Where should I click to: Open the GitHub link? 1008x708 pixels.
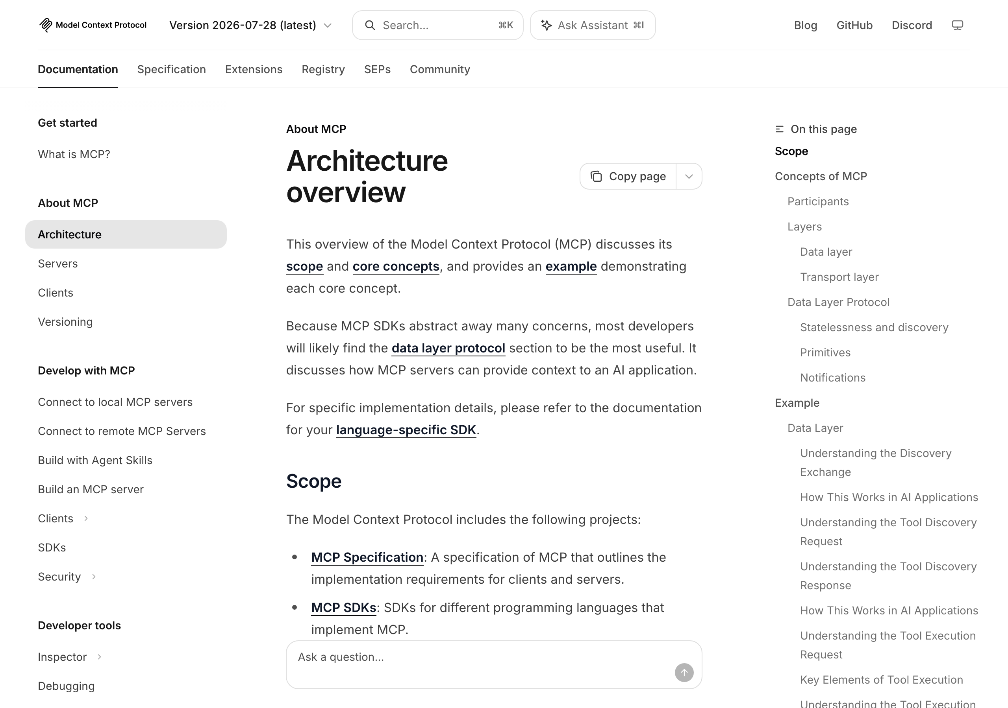854,26
